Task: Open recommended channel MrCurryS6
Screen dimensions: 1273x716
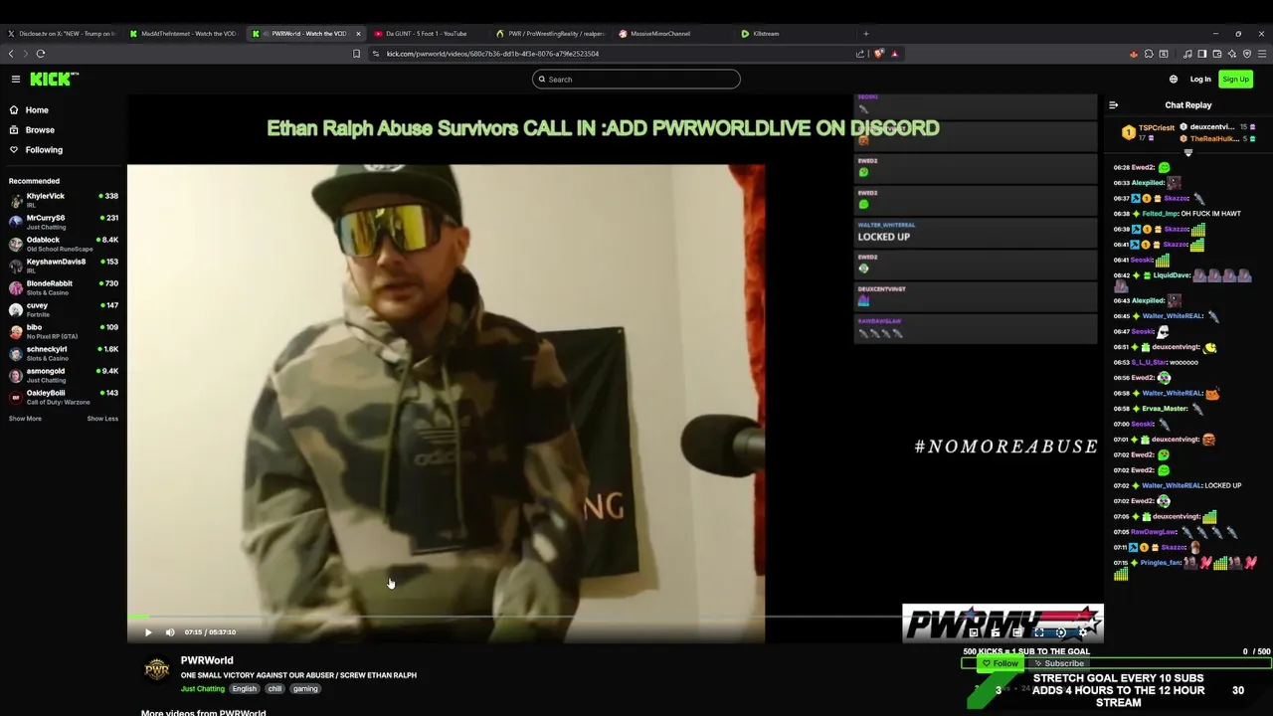Action: (x=64, y=222)
